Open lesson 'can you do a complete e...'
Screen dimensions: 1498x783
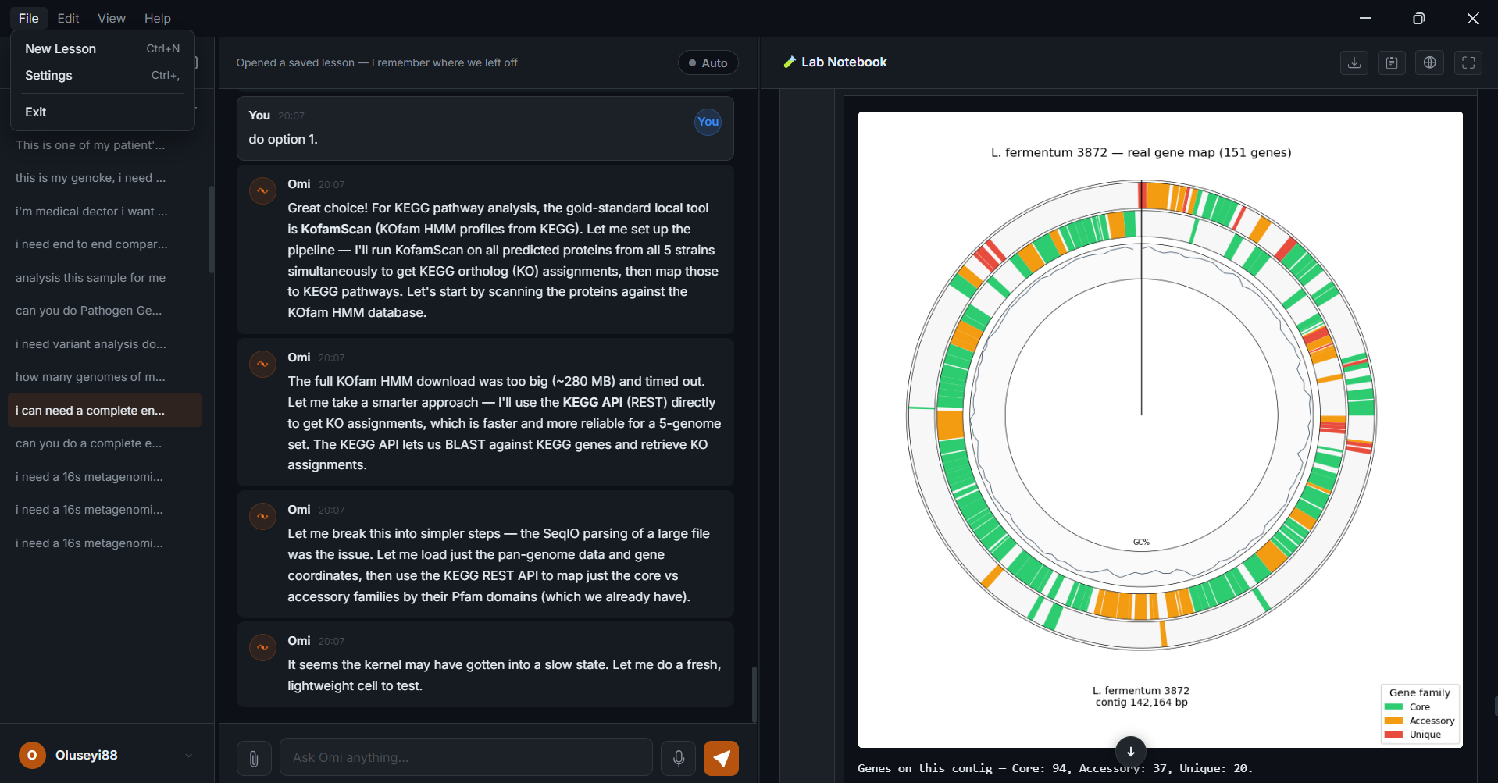[x=105, y=443]
